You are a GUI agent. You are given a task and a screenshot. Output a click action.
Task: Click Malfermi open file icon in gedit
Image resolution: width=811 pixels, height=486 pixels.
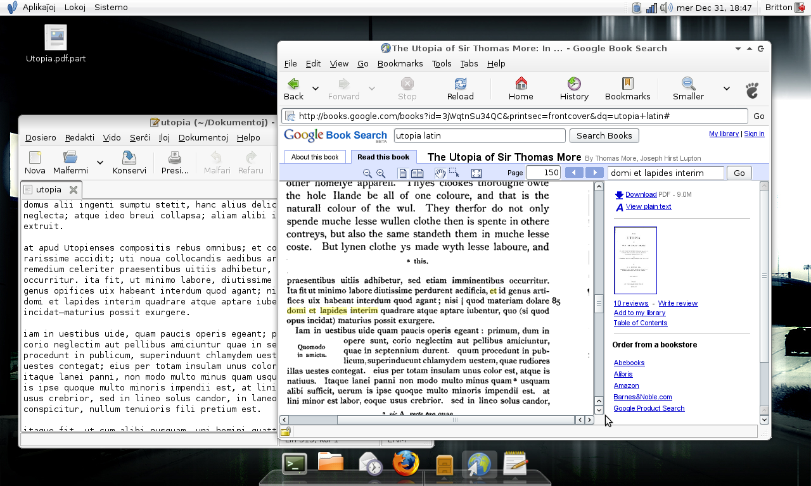[x=70, y=158]
